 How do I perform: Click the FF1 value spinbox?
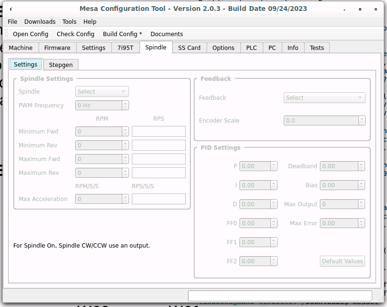[x=258, y=242]
